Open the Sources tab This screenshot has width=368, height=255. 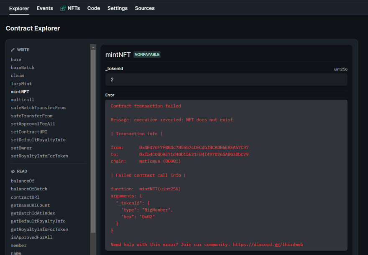pos(145,8)
